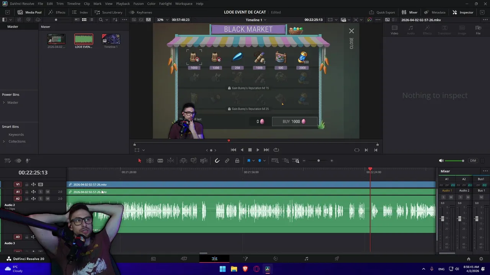Click the Detail Zoom icon
This screenshot has width=490, height=275.
(x=286, y=161)
